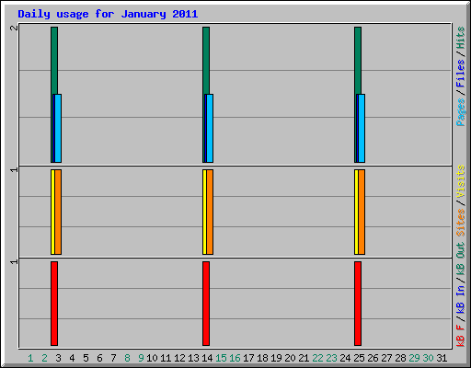The height and width of the screenshot is (368, 471).
Task: Click the 'Visits' legend label
Action: [x=461, y=181]
